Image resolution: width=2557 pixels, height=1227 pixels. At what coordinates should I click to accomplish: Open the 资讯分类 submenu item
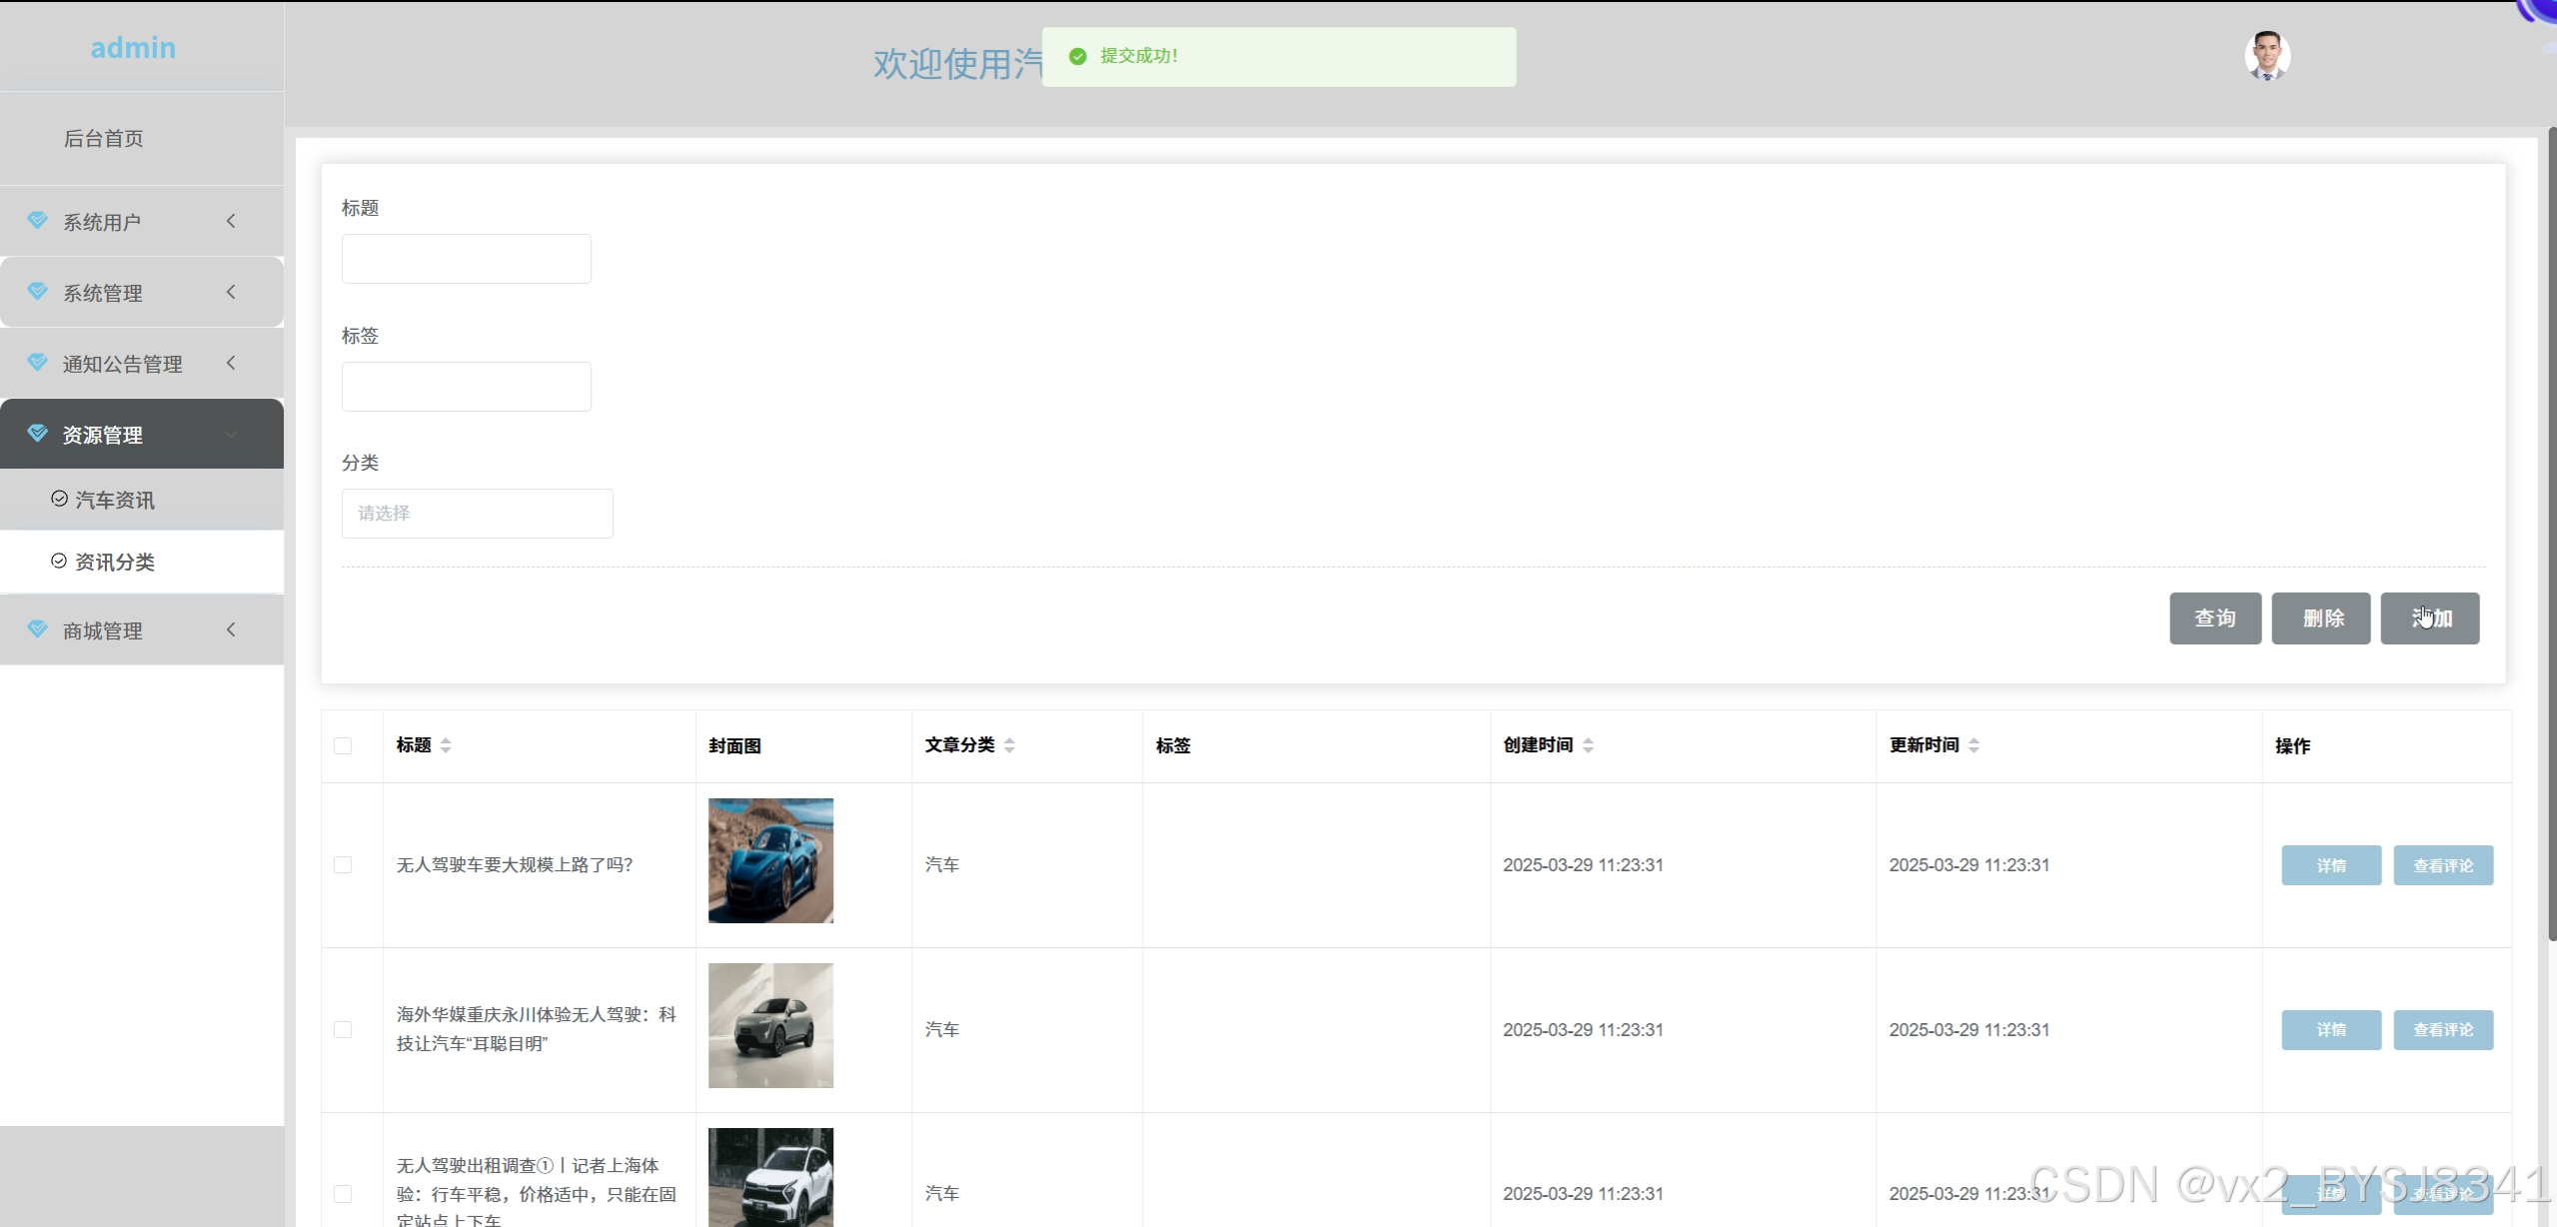(x=115, y=562)
